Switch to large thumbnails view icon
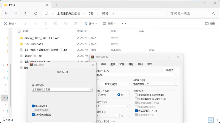The image size is (220, 123). [216, 120]
